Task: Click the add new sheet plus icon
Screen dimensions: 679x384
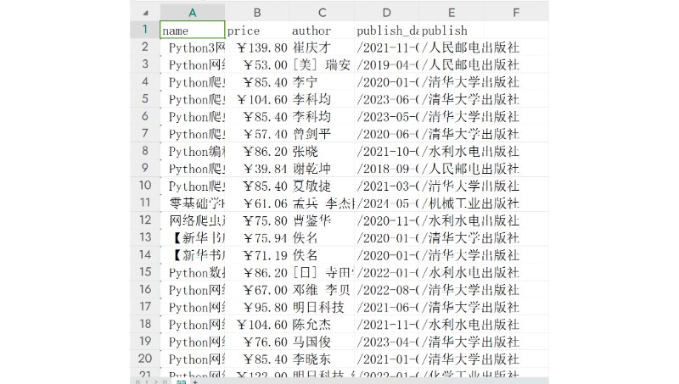Action: click(x=195, y=381)
